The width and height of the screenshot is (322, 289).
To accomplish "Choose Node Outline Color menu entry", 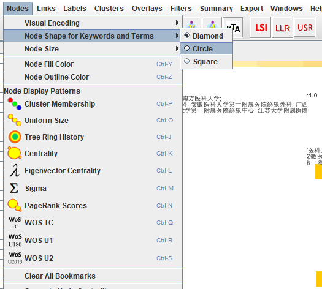I will coord(93,77).
